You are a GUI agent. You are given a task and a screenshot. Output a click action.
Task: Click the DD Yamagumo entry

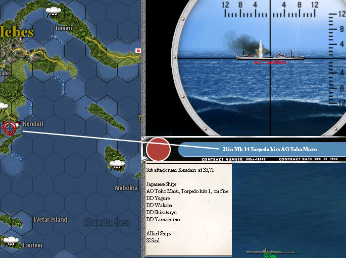[x=163, y=220]
